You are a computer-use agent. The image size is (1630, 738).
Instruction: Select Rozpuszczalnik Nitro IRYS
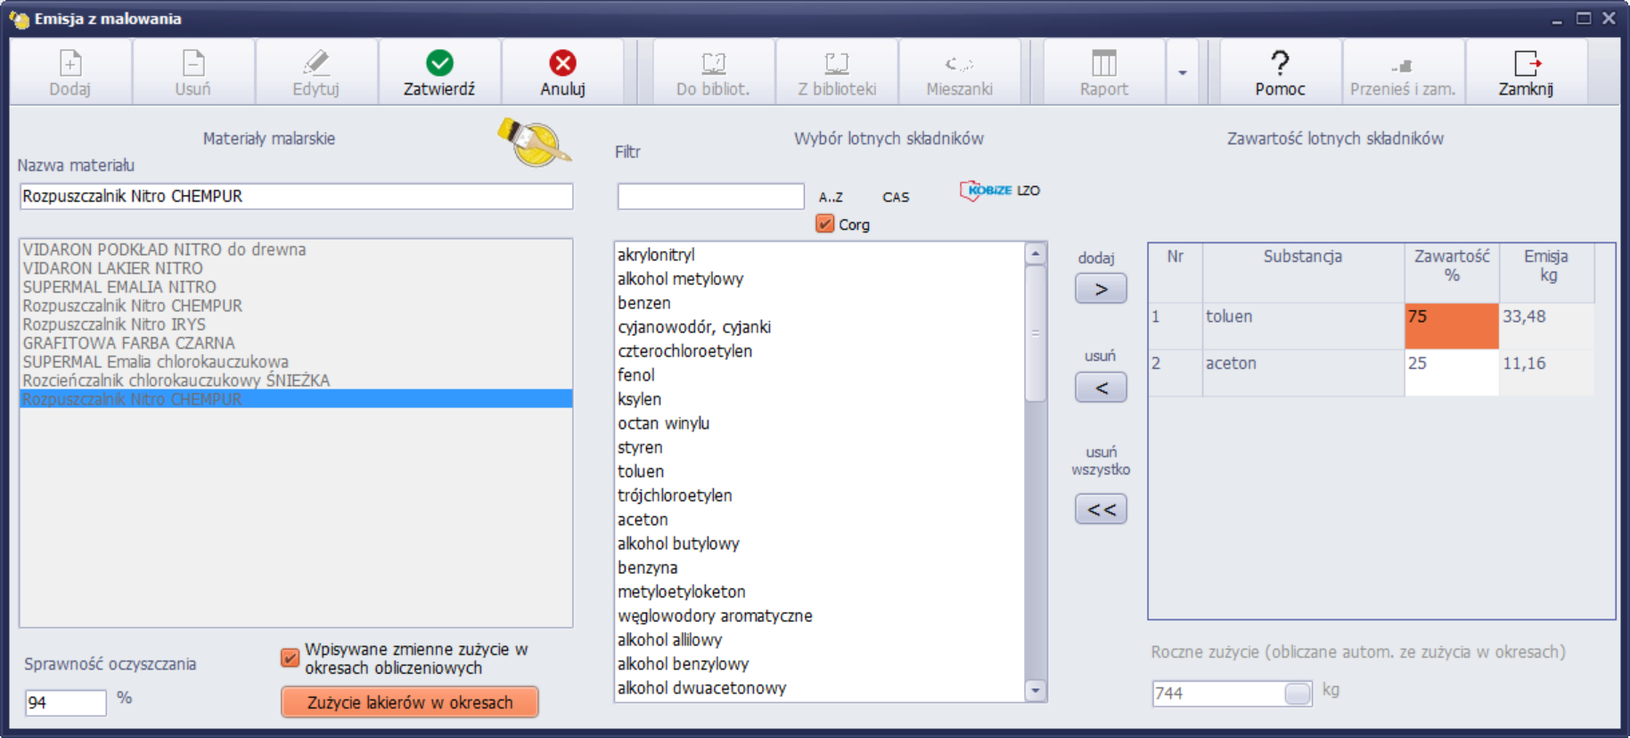coord(296,324)
